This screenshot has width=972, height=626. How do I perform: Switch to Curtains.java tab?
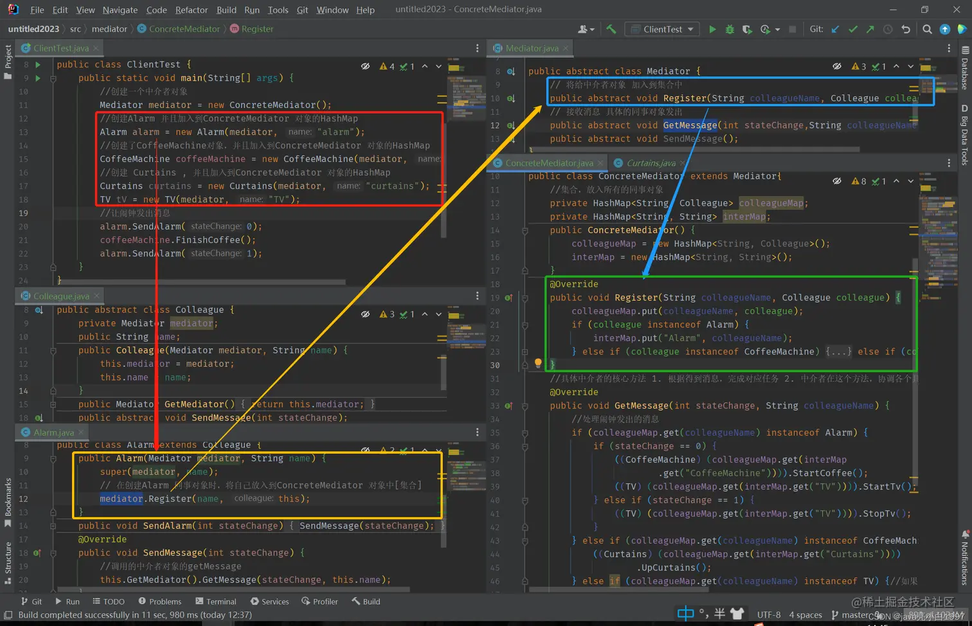point(650,163)
